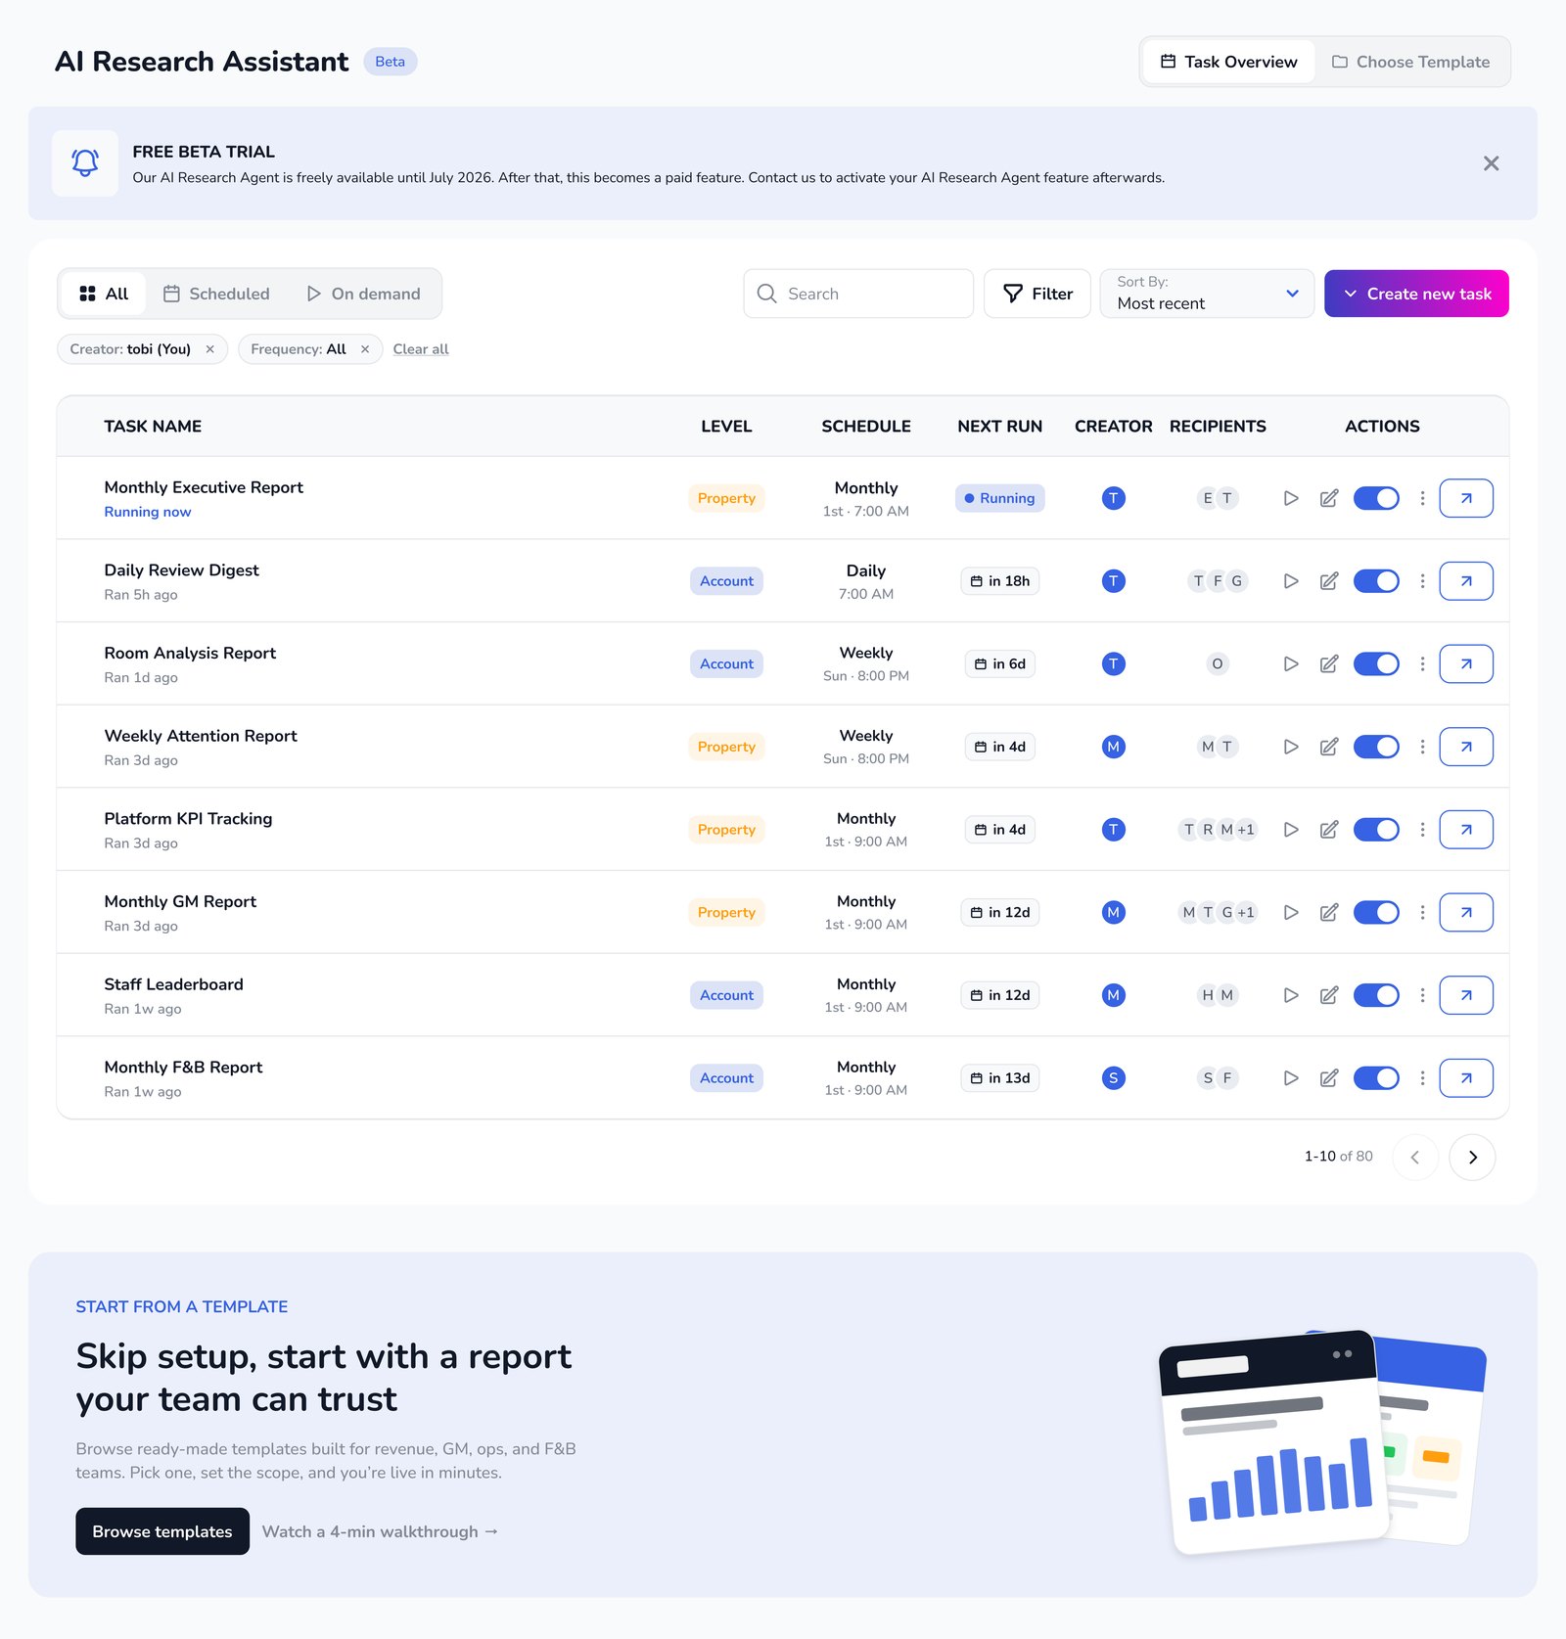1566x1639 pixels.
Task: Click the Browse templates button
Action: point(162,1531)
